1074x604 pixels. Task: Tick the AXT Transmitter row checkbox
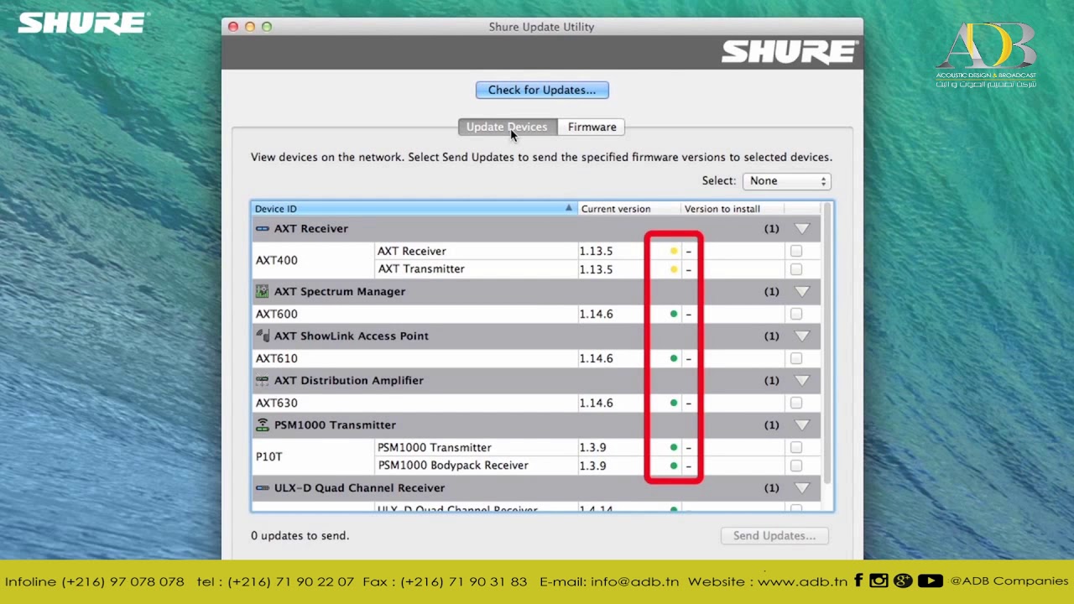(796, 269)
